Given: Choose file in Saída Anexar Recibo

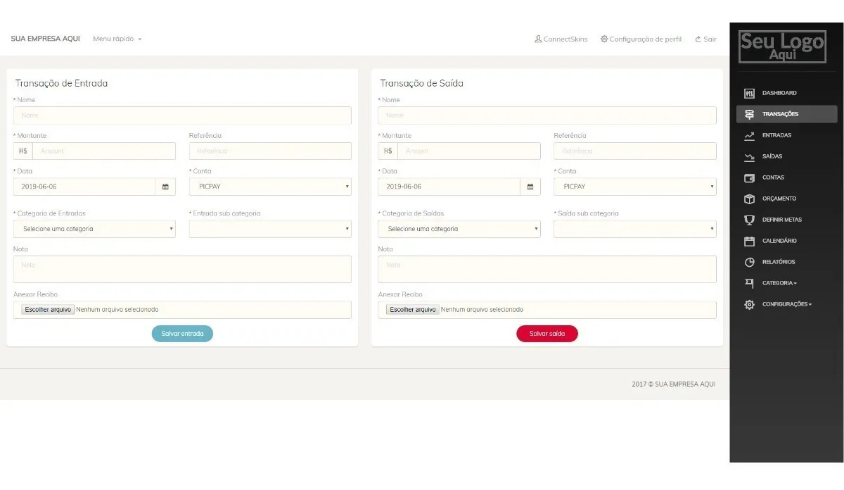Looking at the screenshot, I should tap(413, 310).
